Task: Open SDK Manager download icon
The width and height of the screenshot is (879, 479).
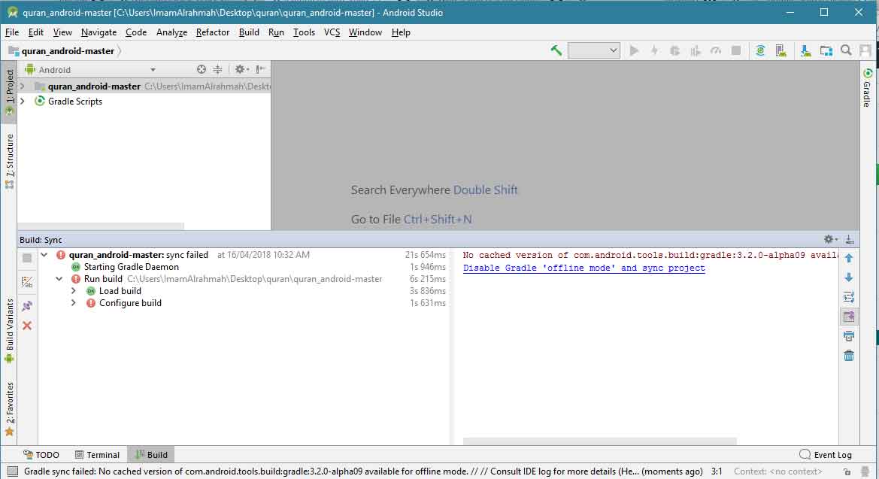Action: click(805, 51)
